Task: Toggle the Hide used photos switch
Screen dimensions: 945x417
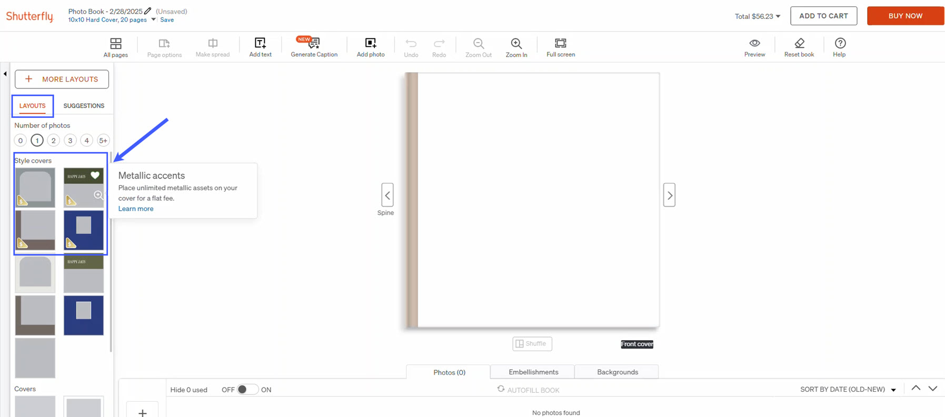Action: pos(247,390)
